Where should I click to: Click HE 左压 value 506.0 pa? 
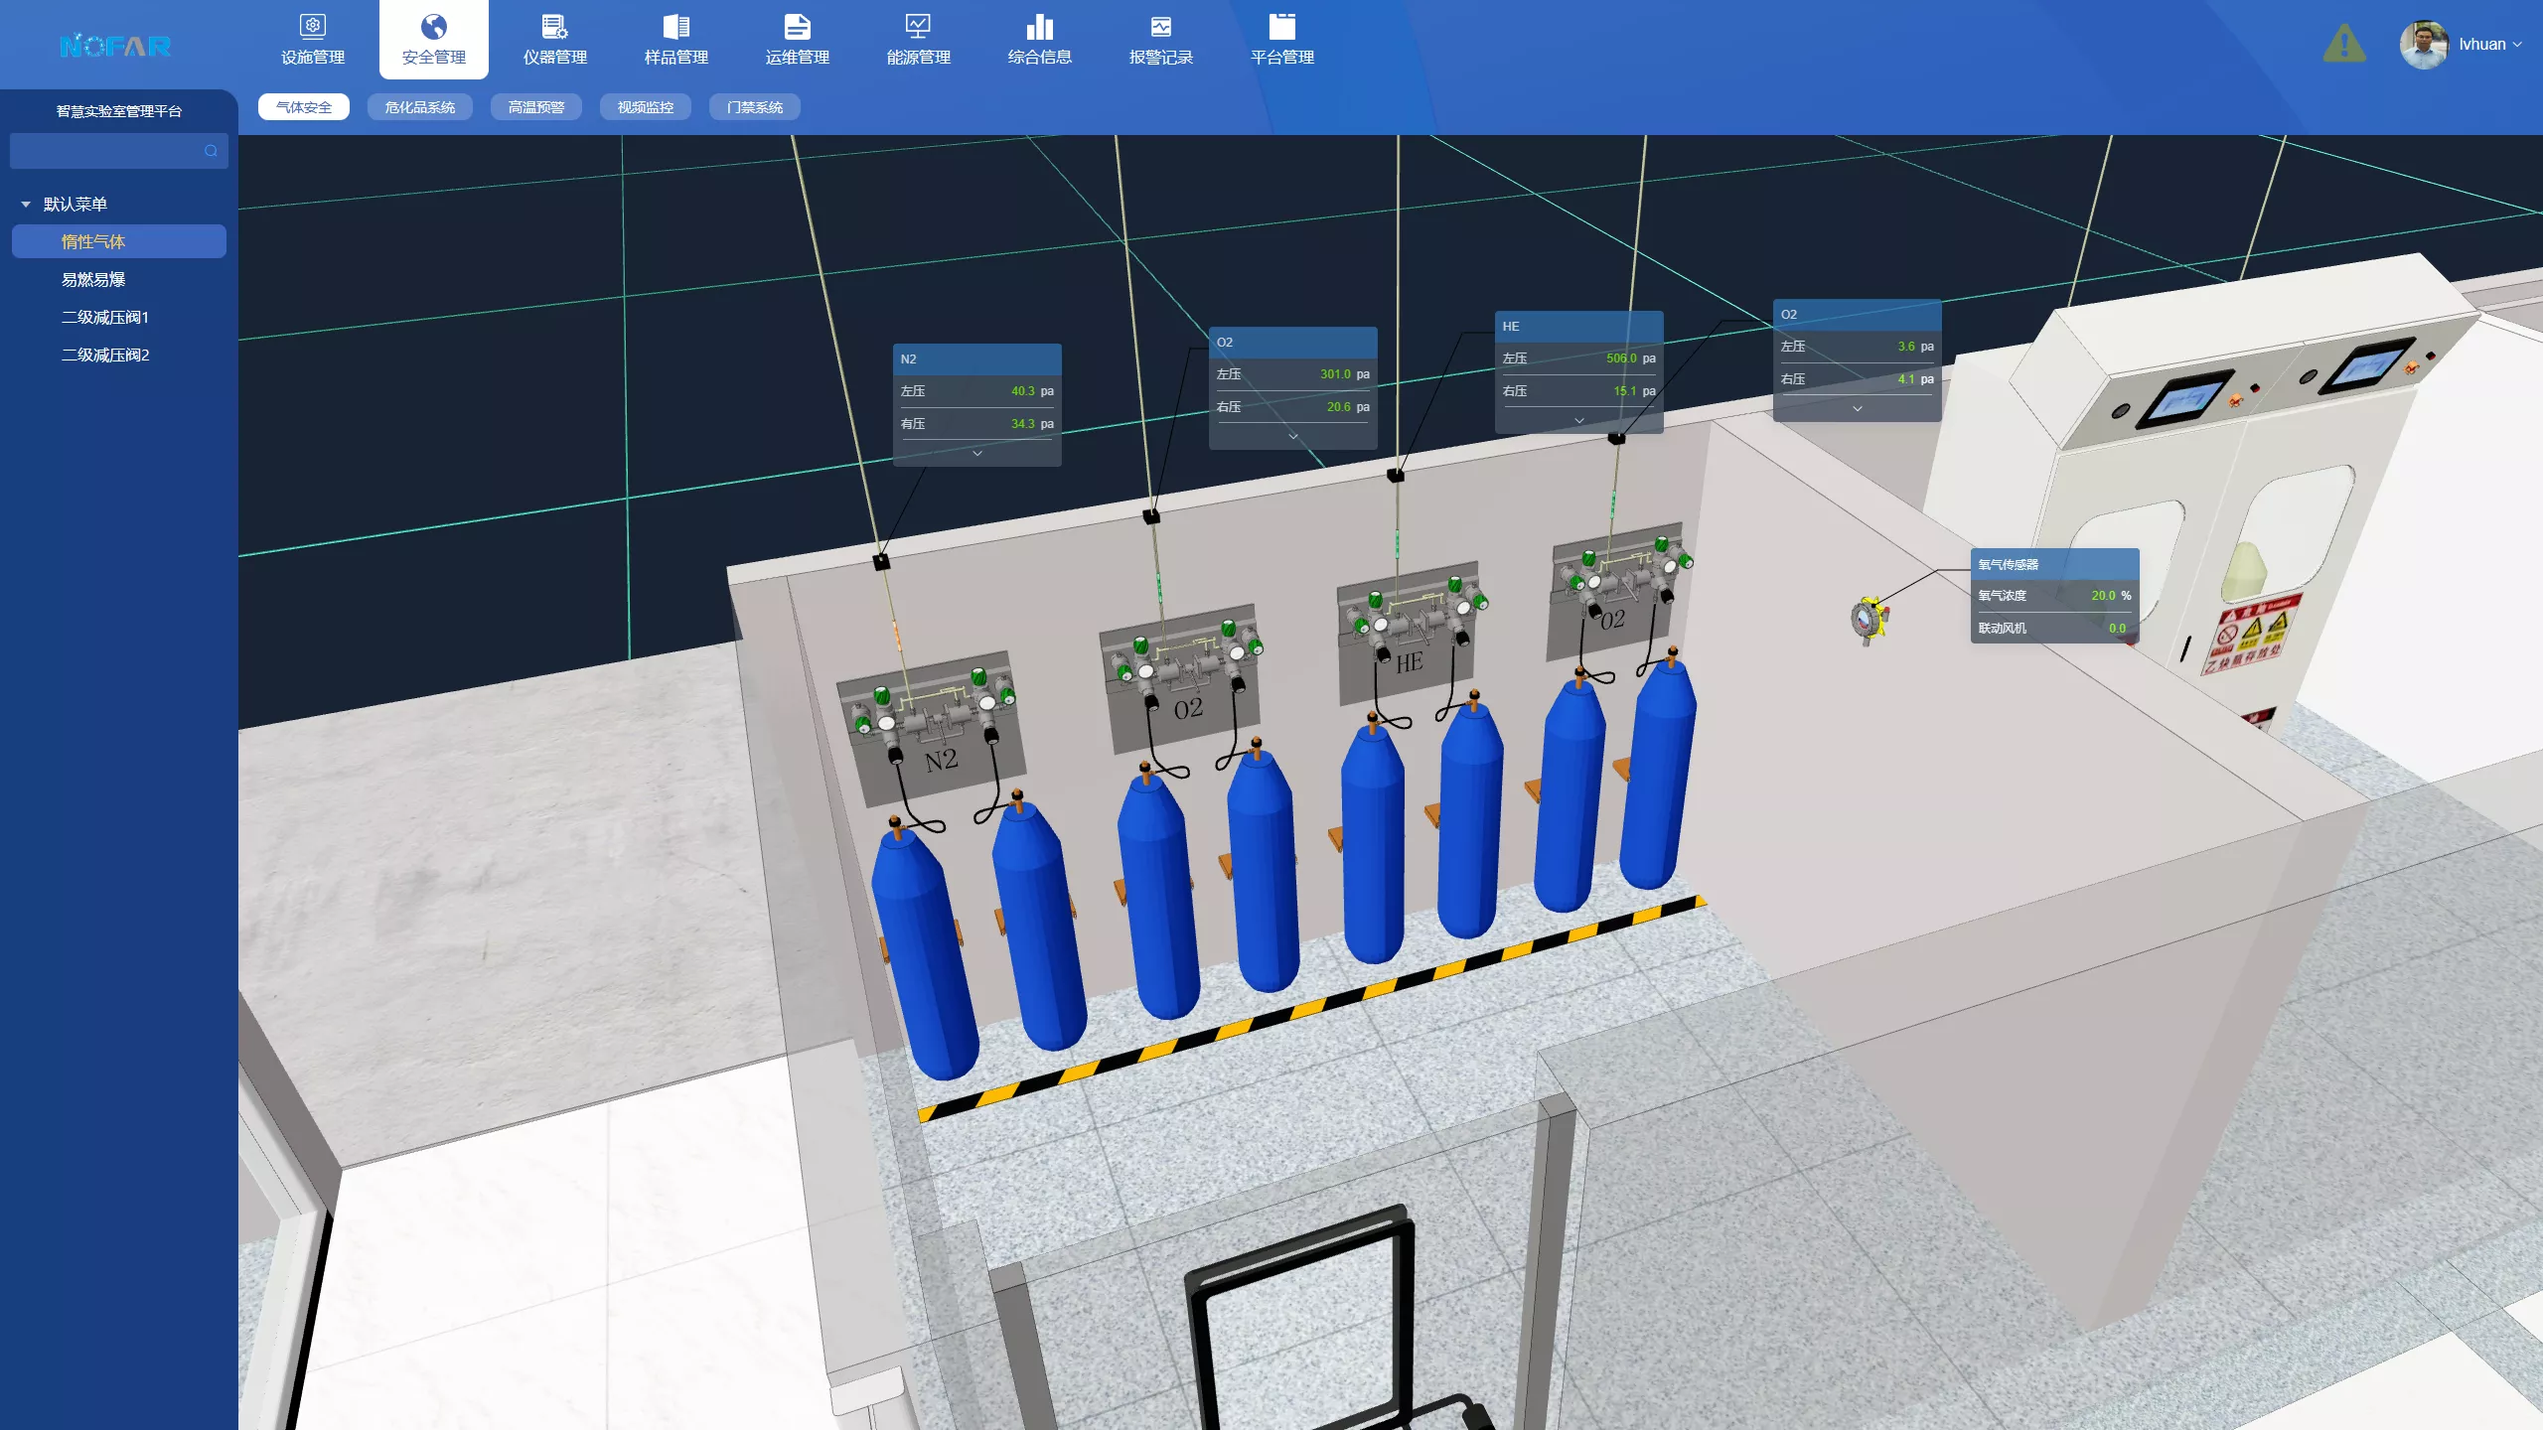1631,358
